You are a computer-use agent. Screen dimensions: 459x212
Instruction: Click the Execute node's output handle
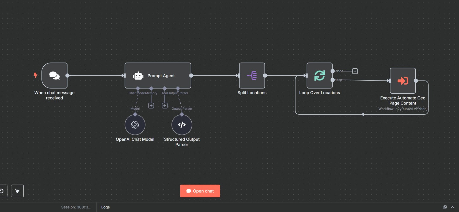click(x=416, y=81)
